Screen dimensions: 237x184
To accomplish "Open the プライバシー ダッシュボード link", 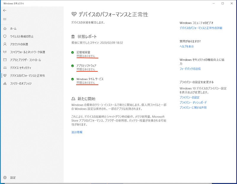I will (x=193, y=103).
